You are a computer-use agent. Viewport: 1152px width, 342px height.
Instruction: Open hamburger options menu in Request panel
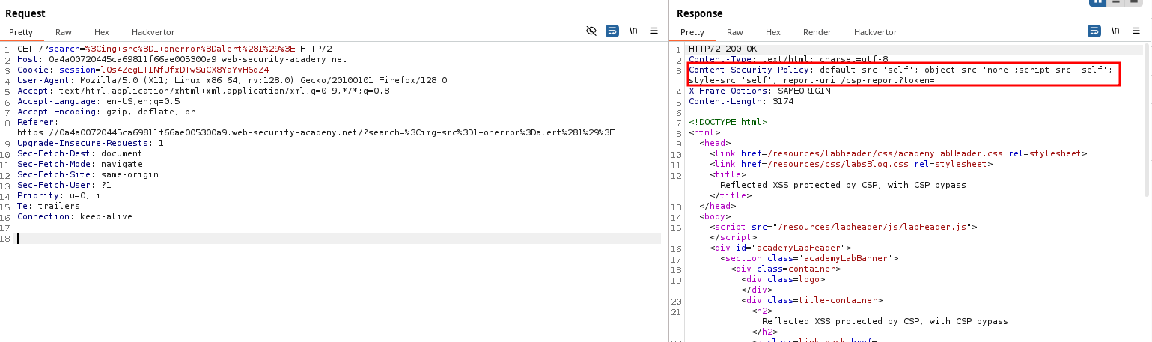[x=654, y=31]
